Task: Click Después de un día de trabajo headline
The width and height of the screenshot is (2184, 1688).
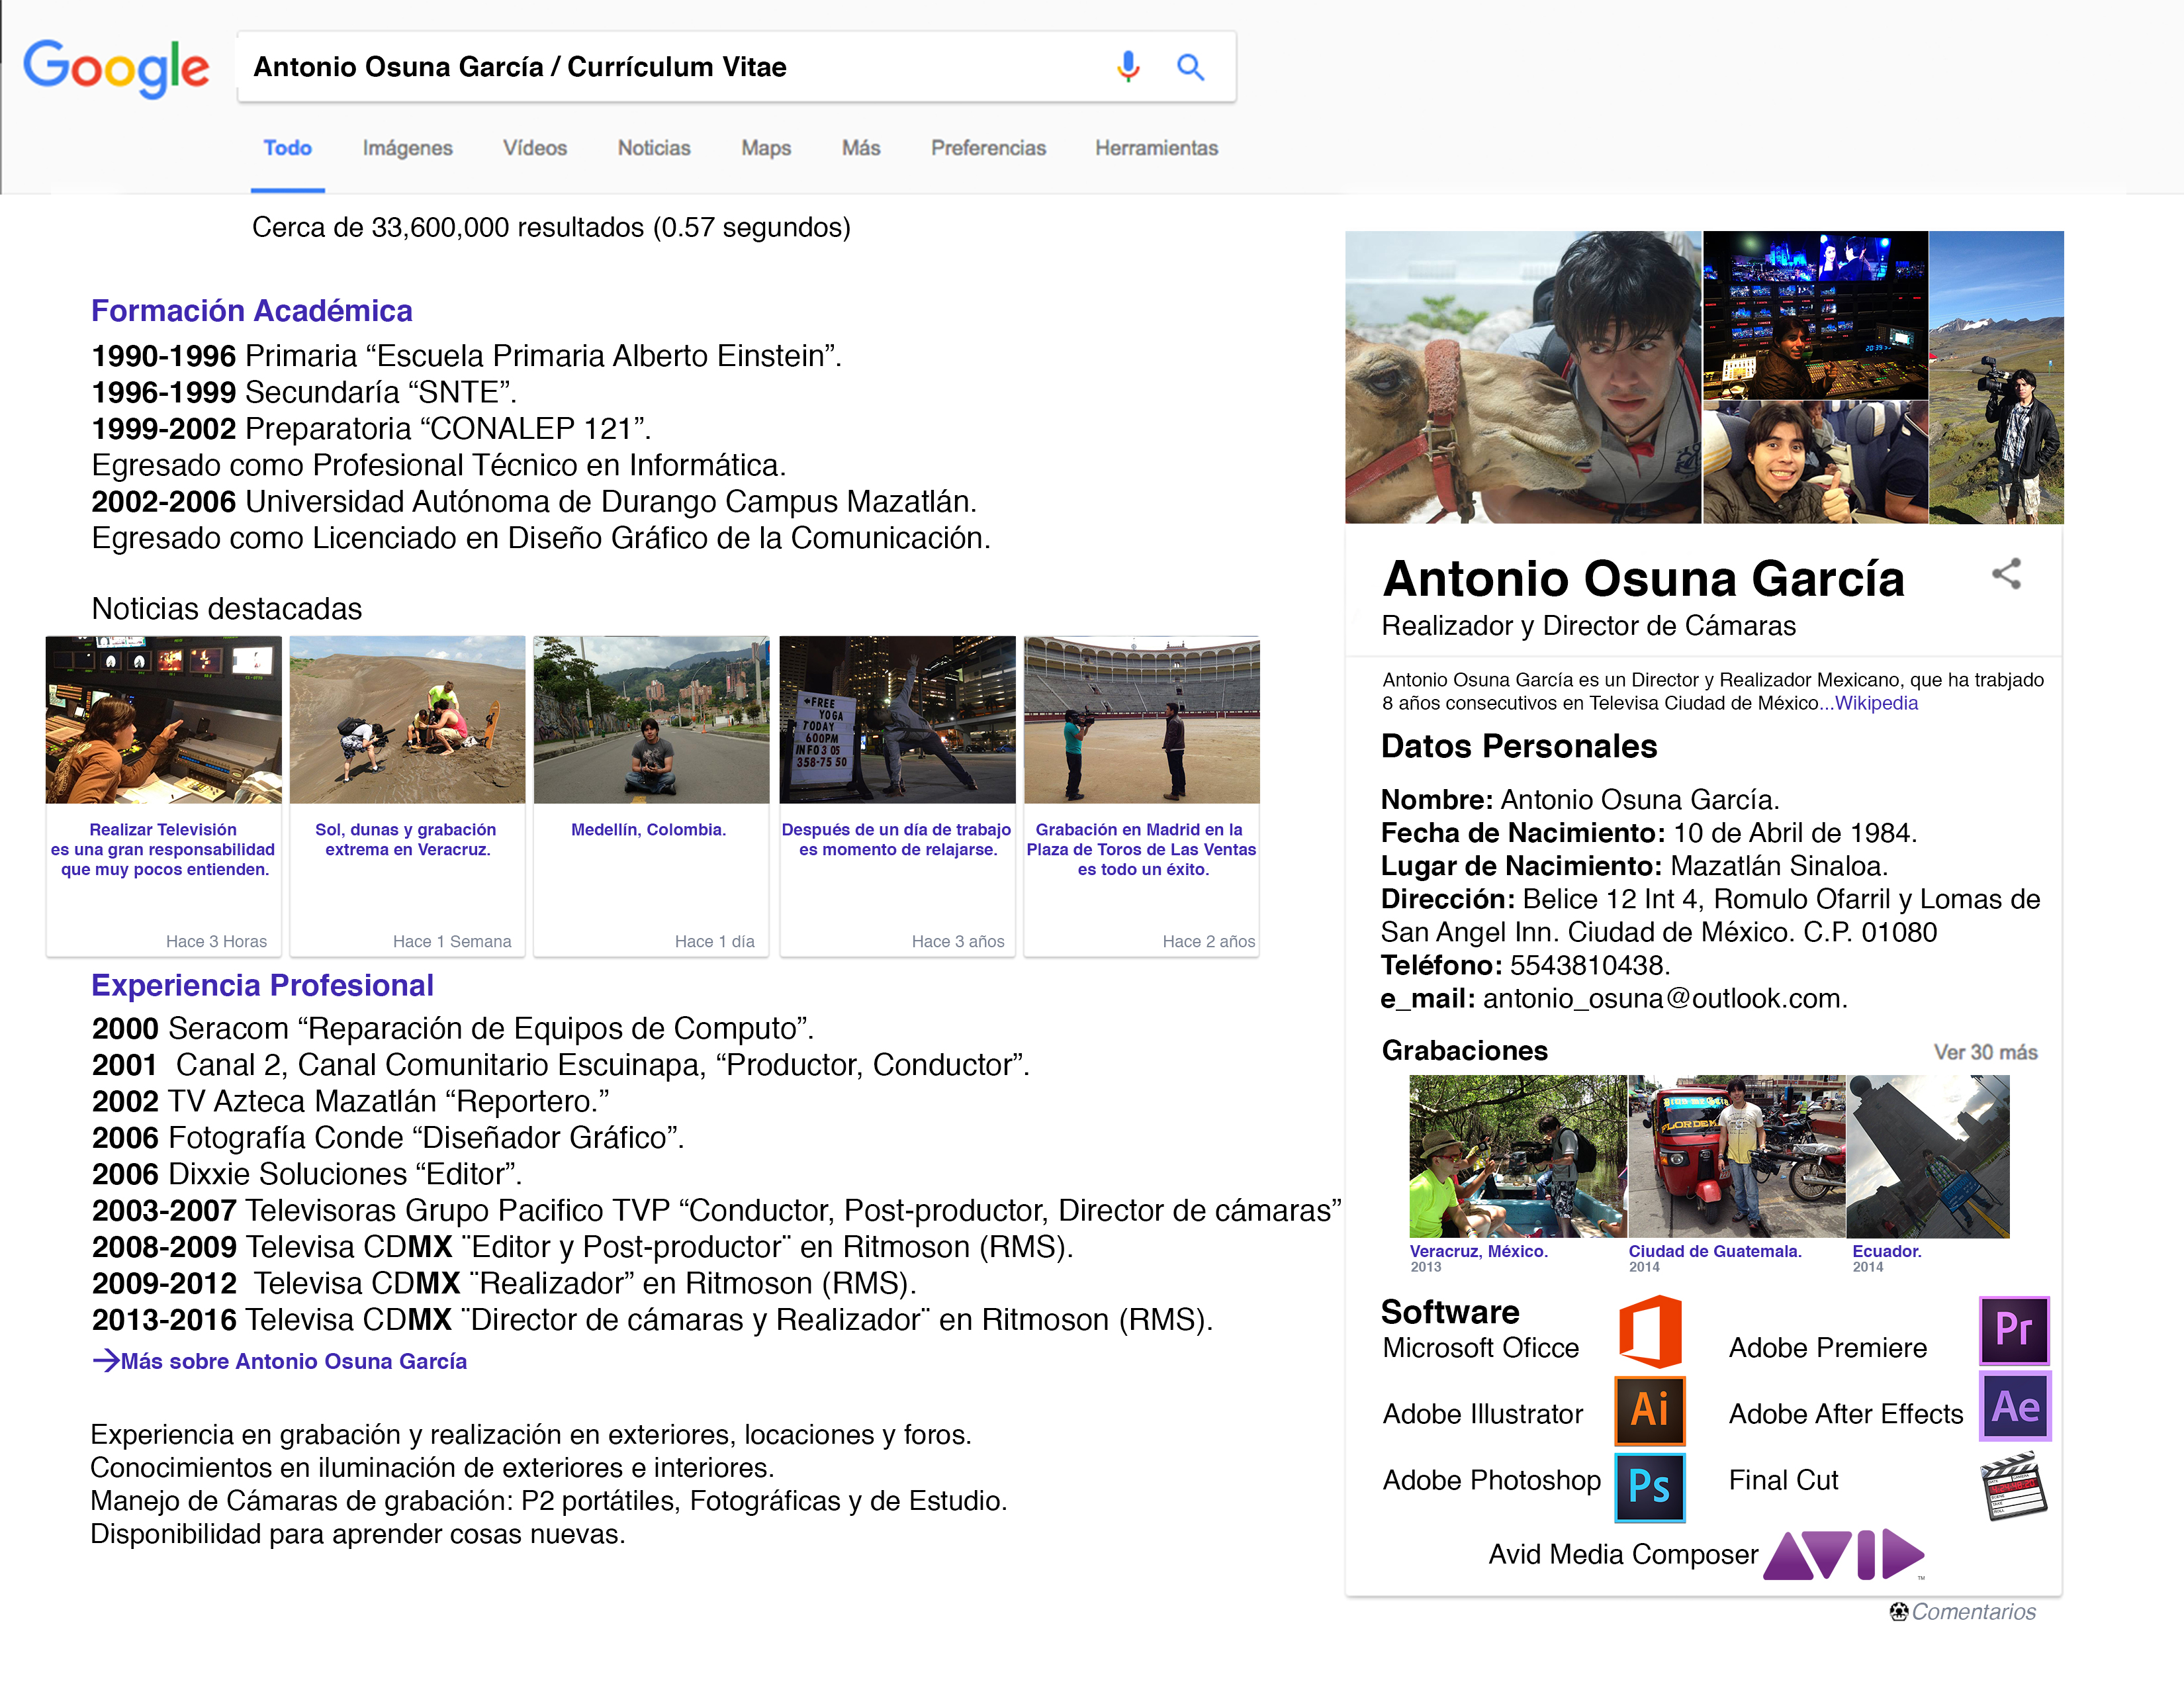Action: tap(897, 839)
